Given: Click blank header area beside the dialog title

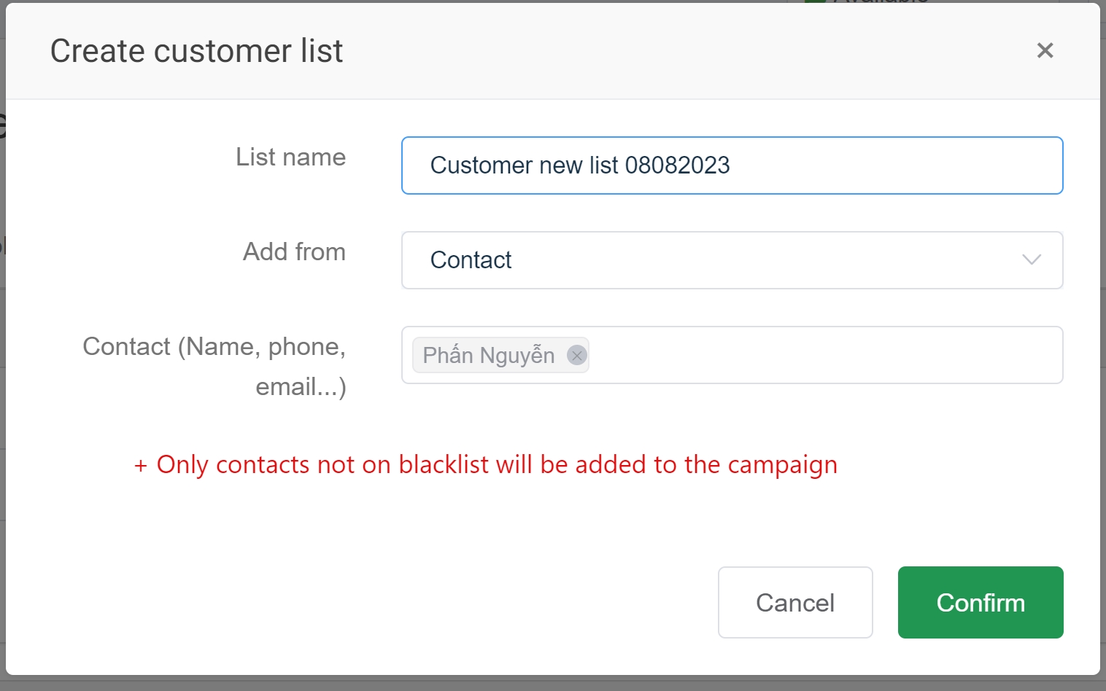Looking at the screenshot, I should (657, 51).
